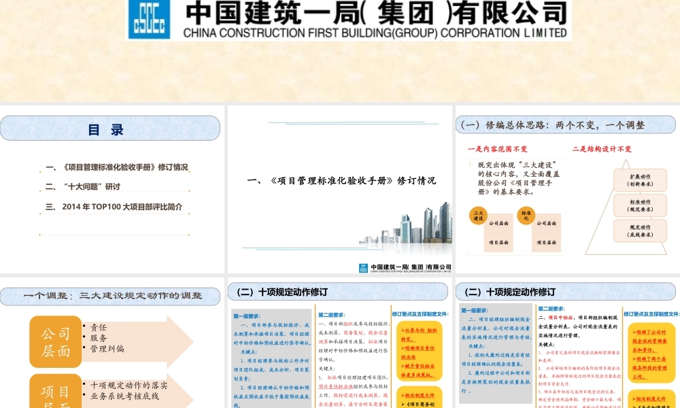Click yellow box with 从参与向组织转变
Image resolution: width=680 pixels, height=408 pixels.
point(419,352)
